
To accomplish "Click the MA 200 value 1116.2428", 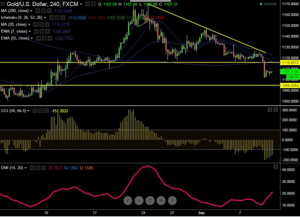I will (63, 11).
